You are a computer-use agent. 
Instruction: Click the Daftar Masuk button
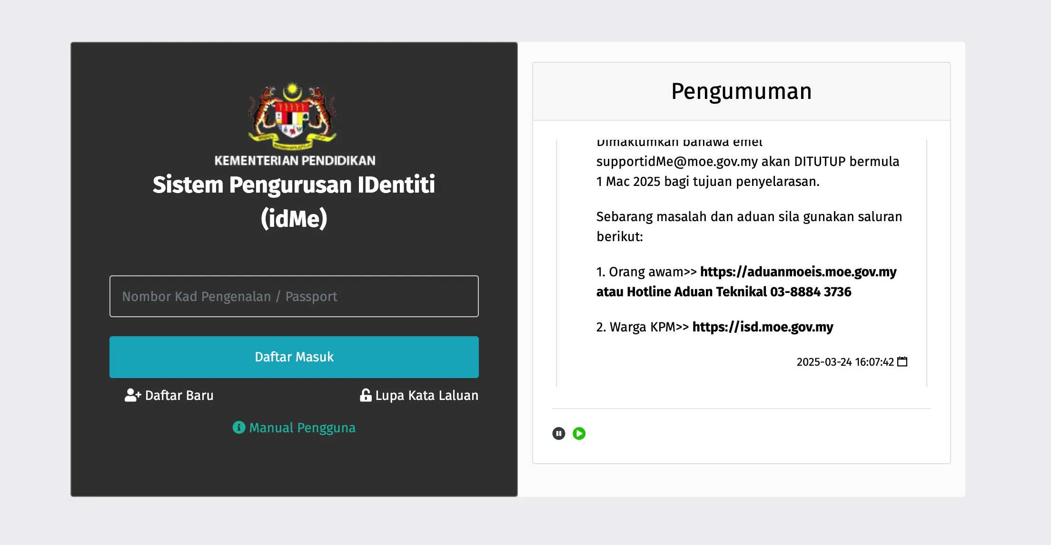[x=294, y=357]
